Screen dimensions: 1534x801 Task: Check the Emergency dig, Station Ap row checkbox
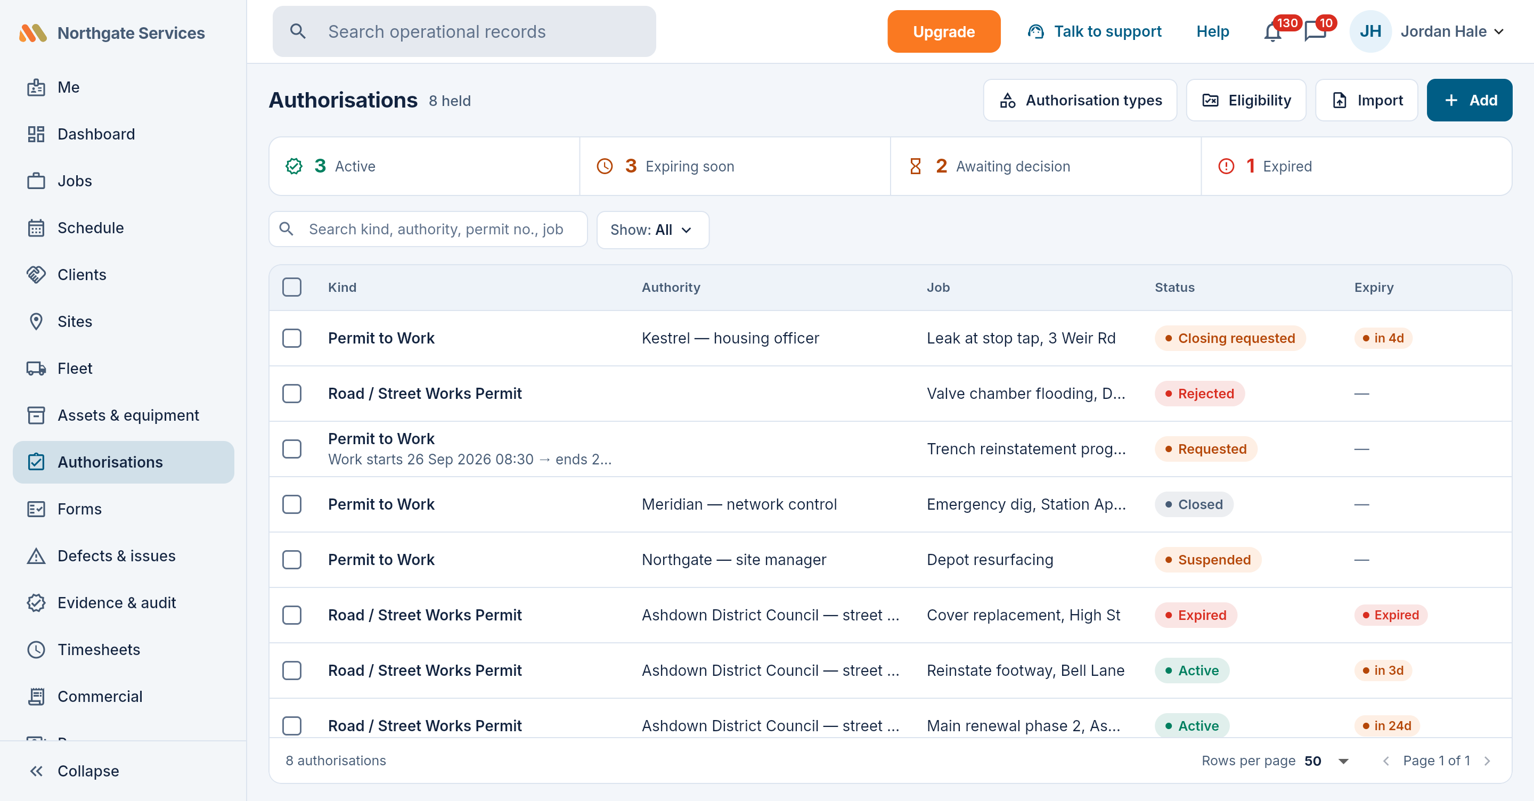coord(292,504)
